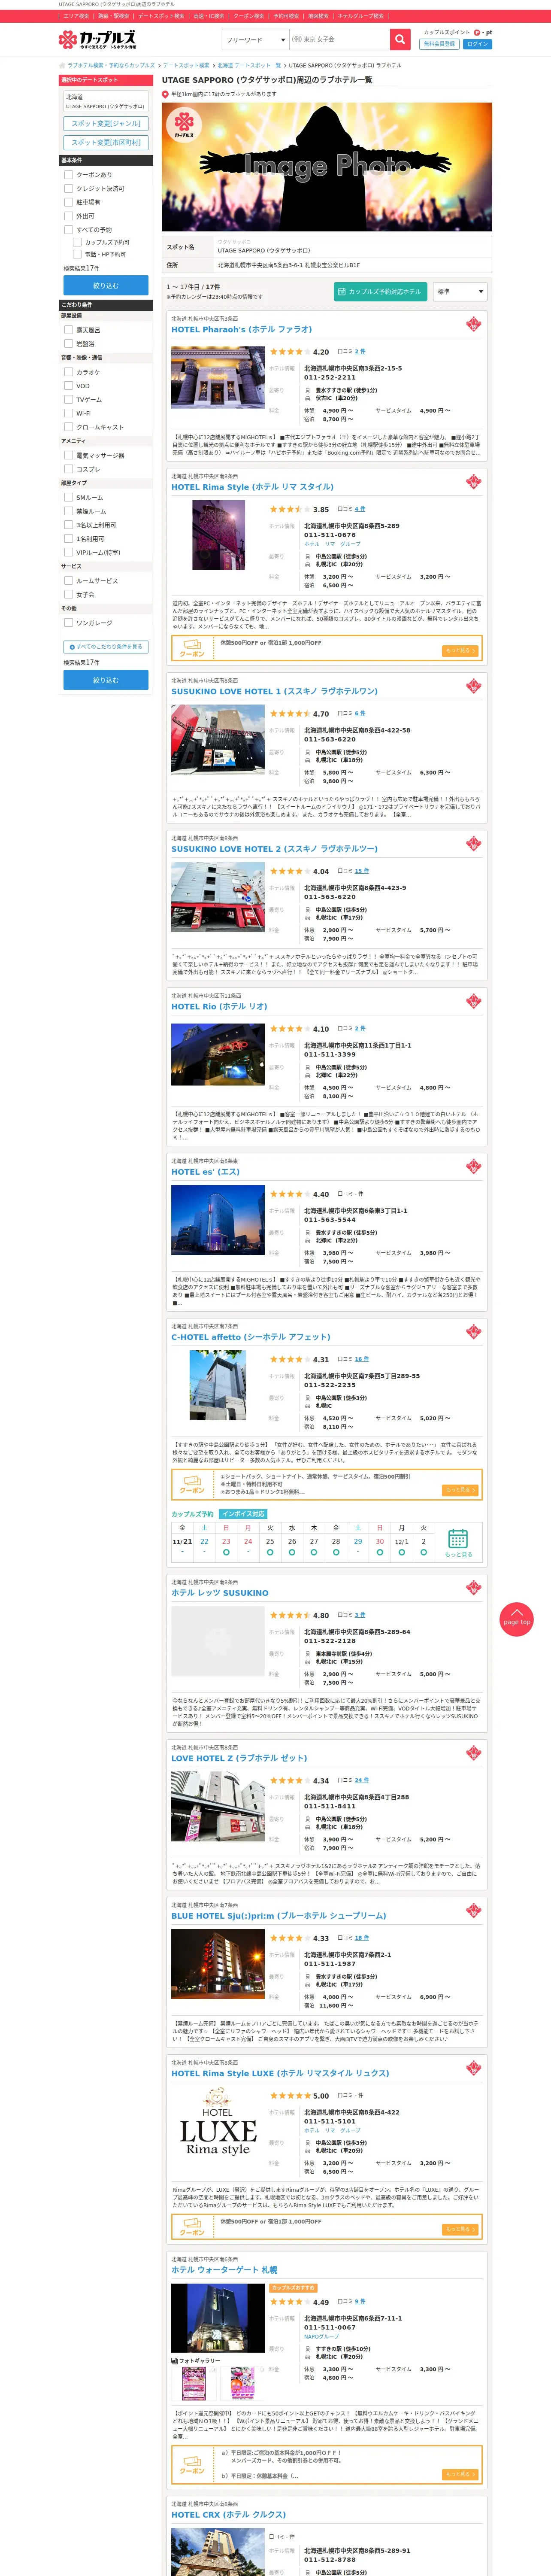The width and height of the screenshot is (551, 2576).
Task: Click the badge icon on BLUE HOTEL Sju(:)pri:m
Action: tap(474, 1911)
